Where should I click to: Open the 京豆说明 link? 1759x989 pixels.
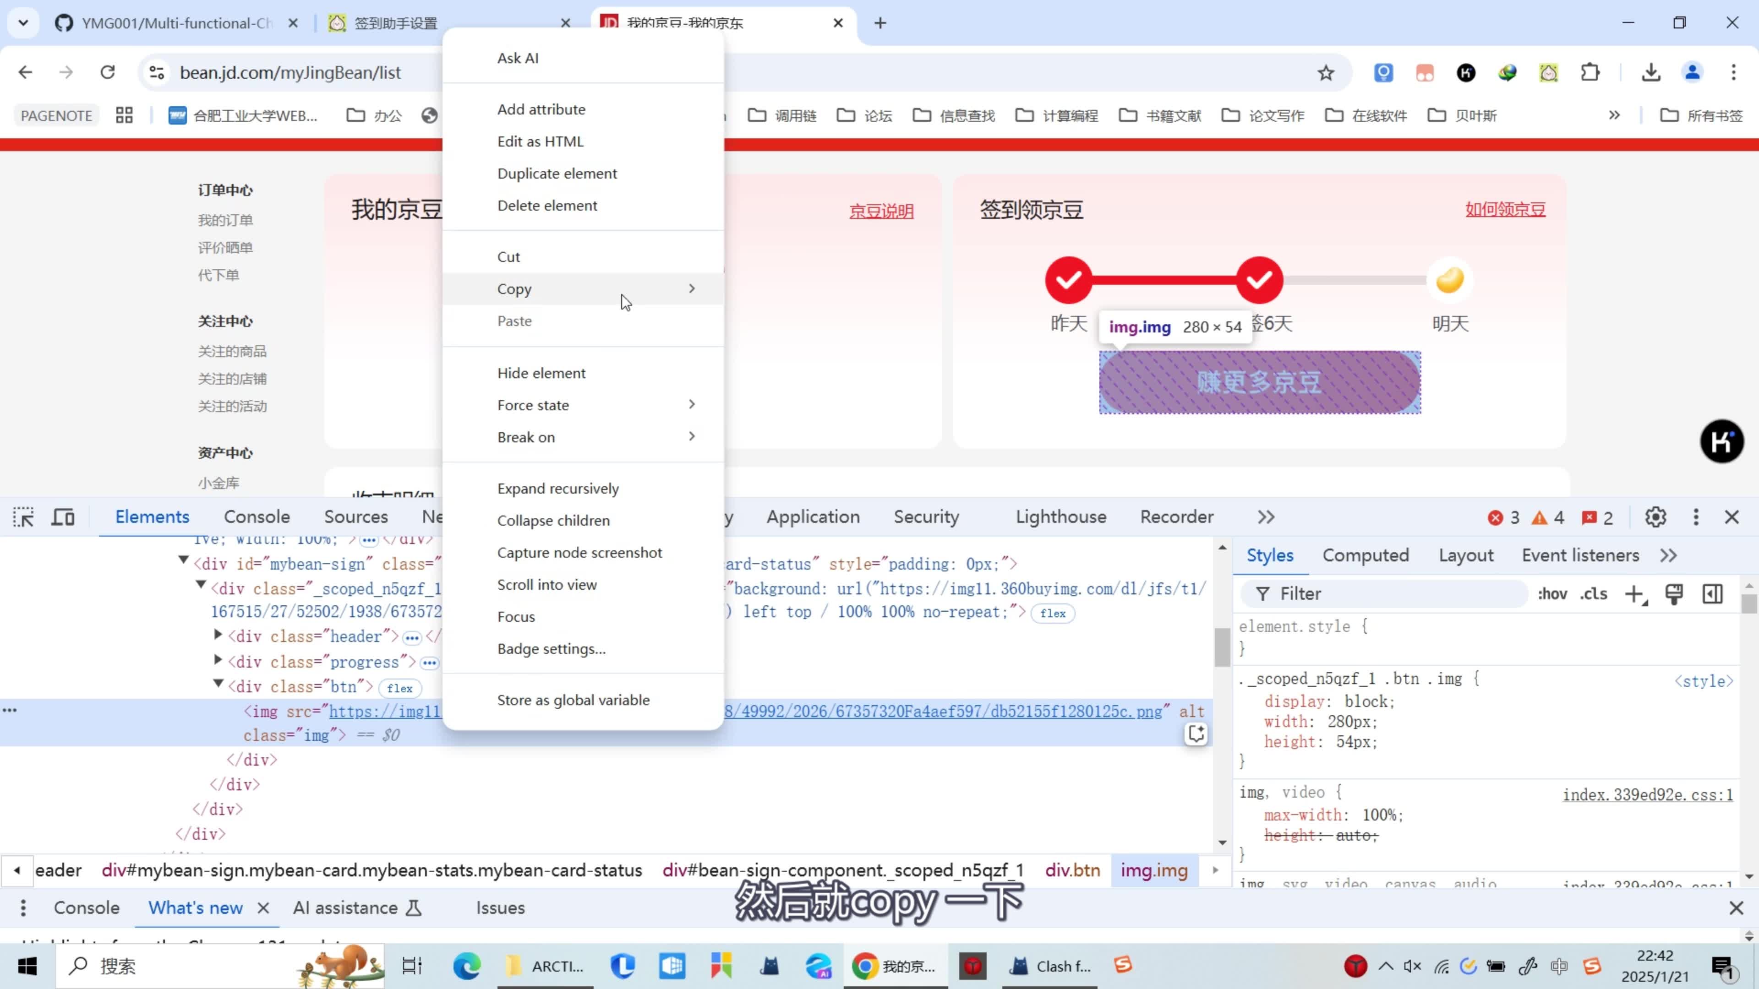click(x=881, y=212)
